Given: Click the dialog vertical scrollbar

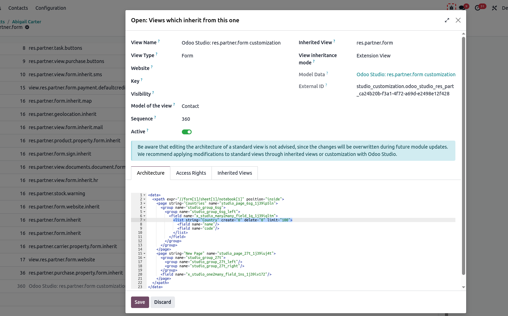Looking at the screenshot, I should pyautogui.click(x=463, y=156).
